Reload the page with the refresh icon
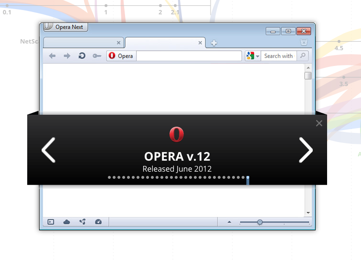Screen dimensions: 361x262 [82, 56]
